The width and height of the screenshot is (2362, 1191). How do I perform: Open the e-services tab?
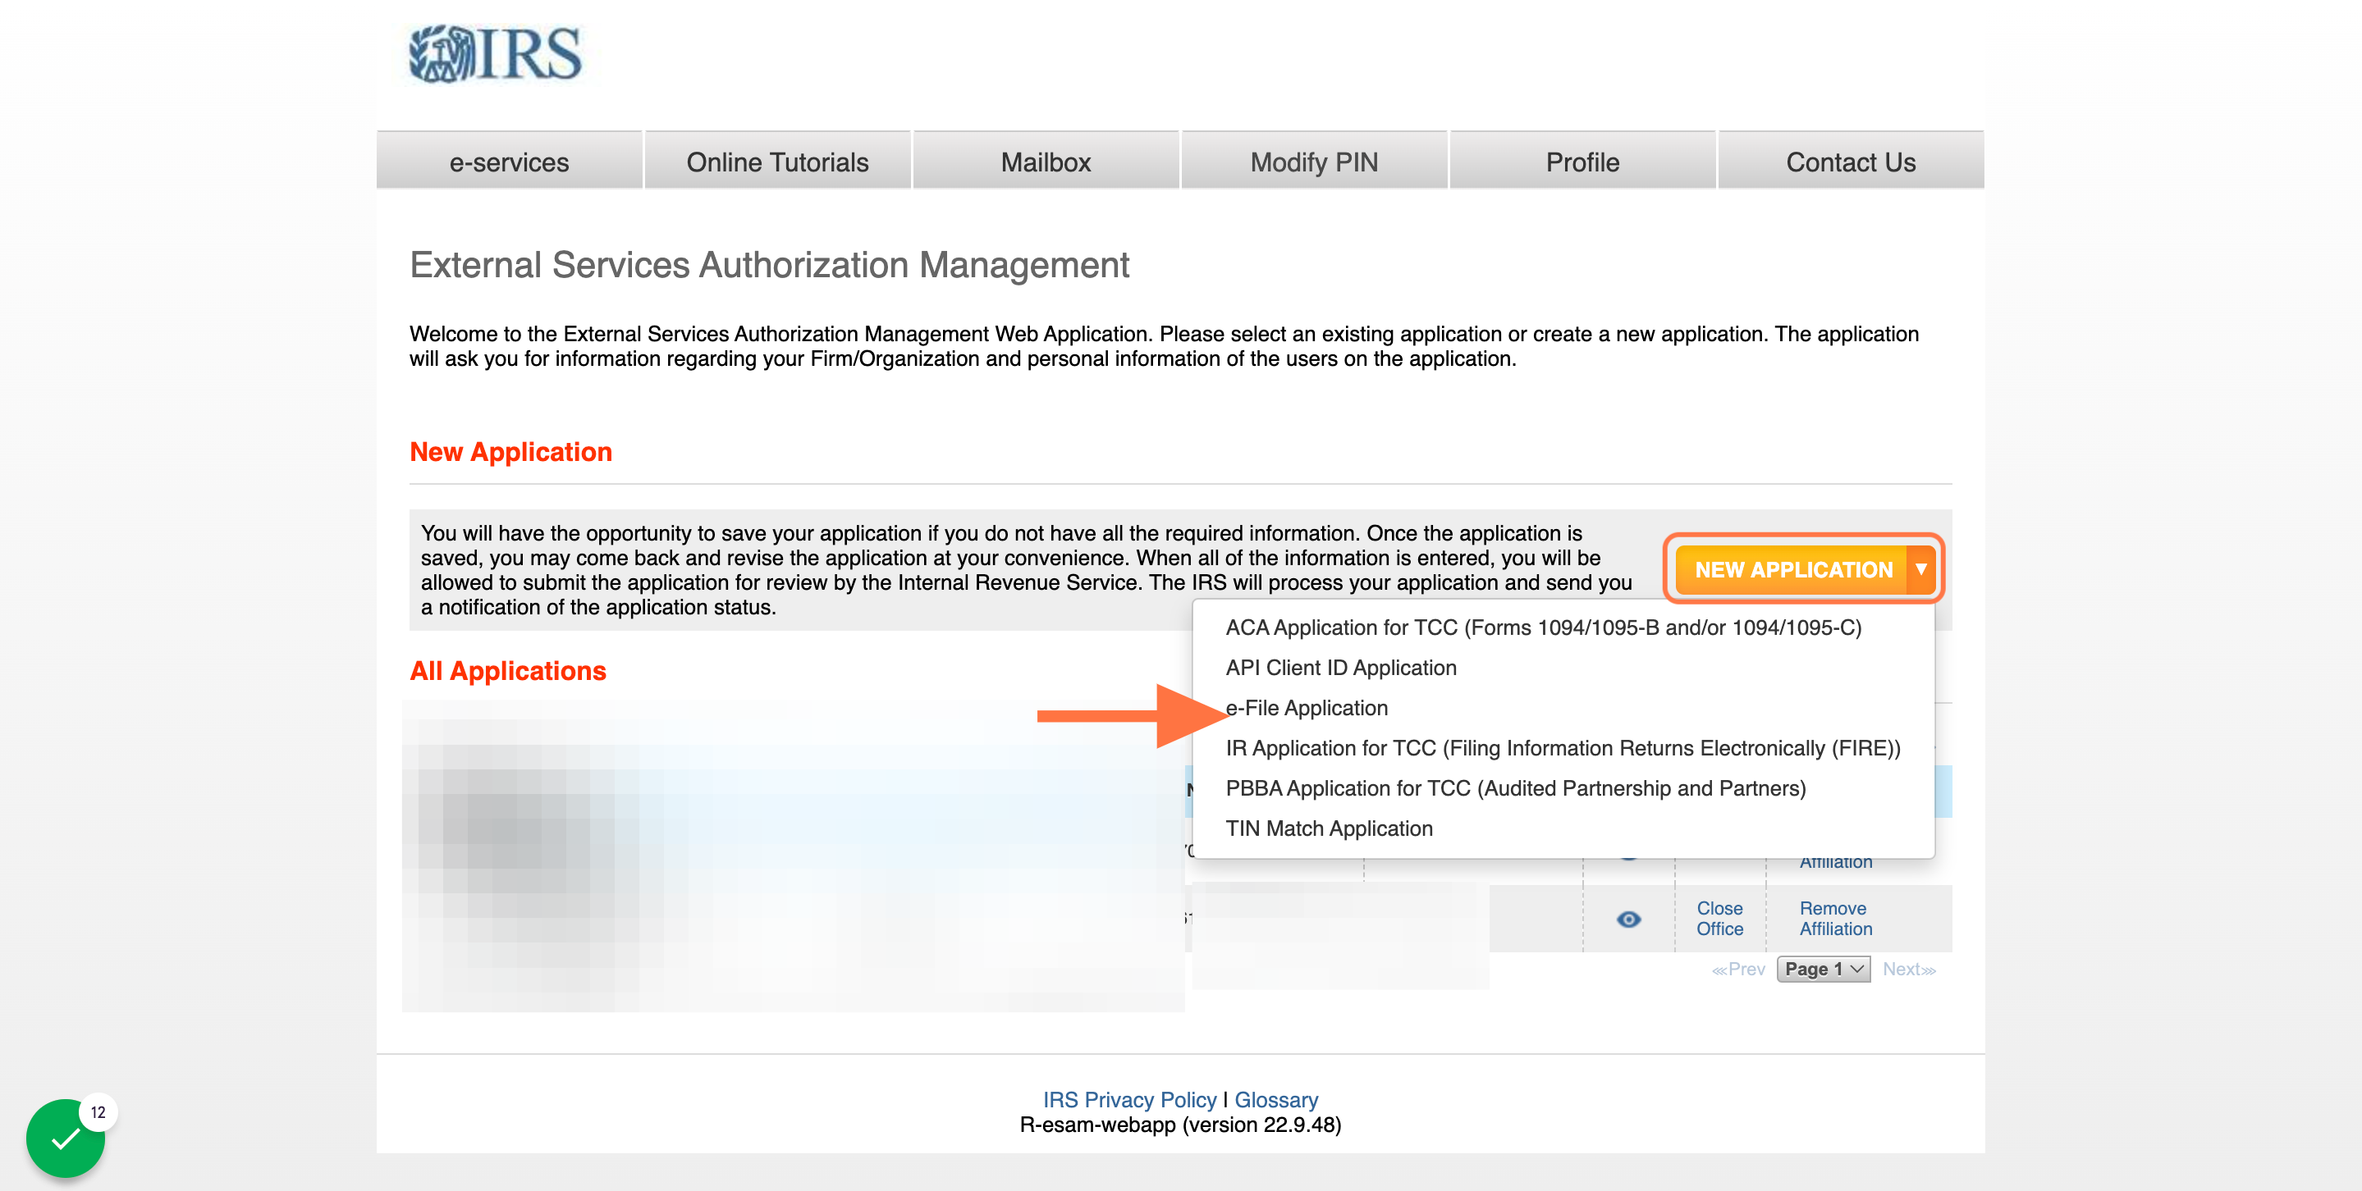[x=509, y=162]
